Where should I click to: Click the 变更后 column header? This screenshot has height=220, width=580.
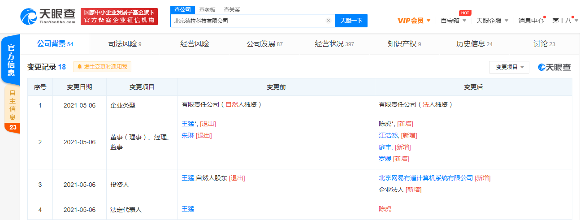(x=473, y=87)
